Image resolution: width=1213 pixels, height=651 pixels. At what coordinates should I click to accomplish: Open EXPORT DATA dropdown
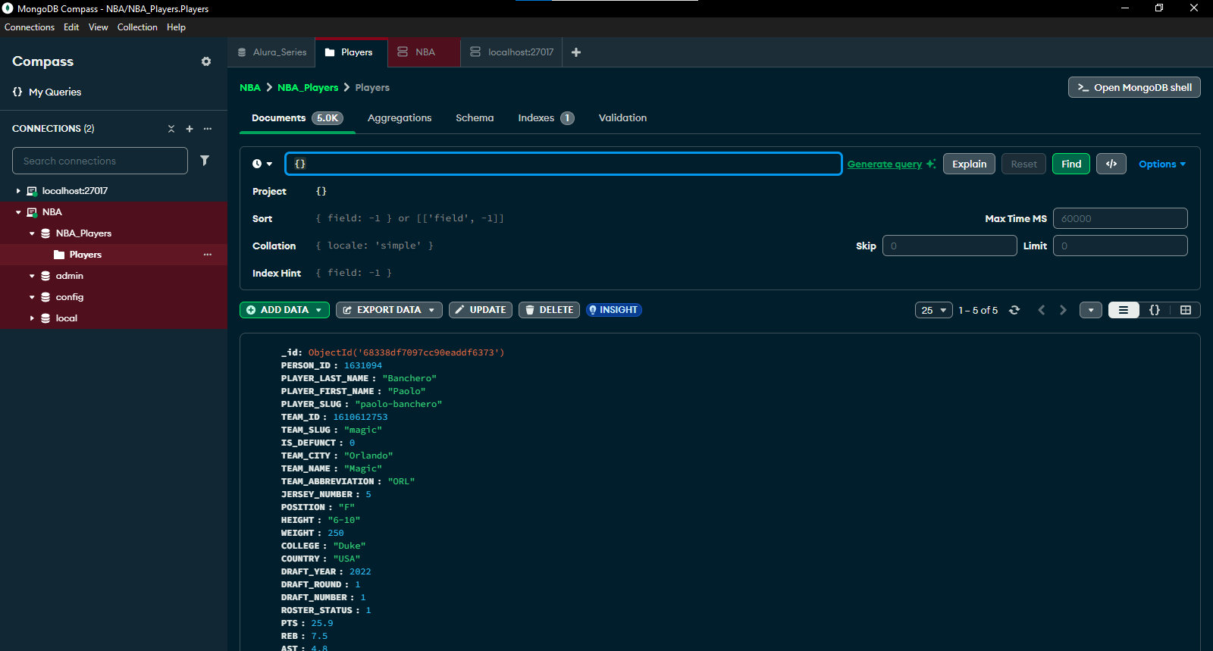(389, 310)
